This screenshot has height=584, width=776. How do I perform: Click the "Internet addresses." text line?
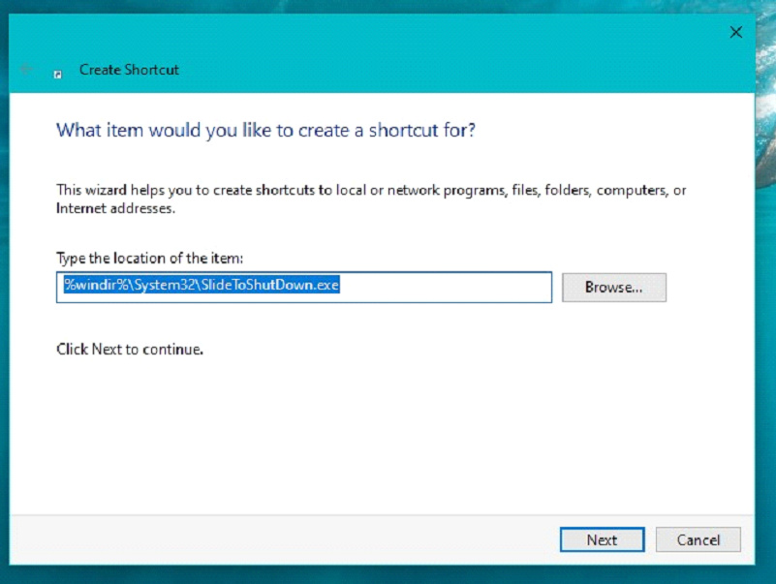(115, 208)
